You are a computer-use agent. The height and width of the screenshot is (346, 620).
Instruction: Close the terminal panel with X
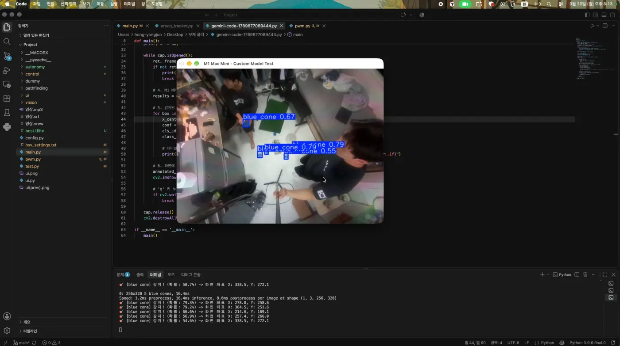(x=613, y=274)
